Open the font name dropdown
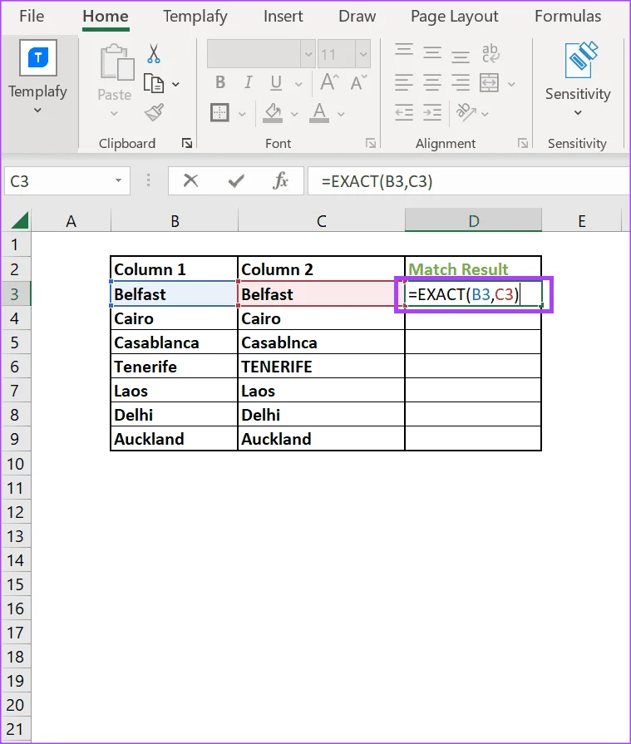 click(308, 54)
